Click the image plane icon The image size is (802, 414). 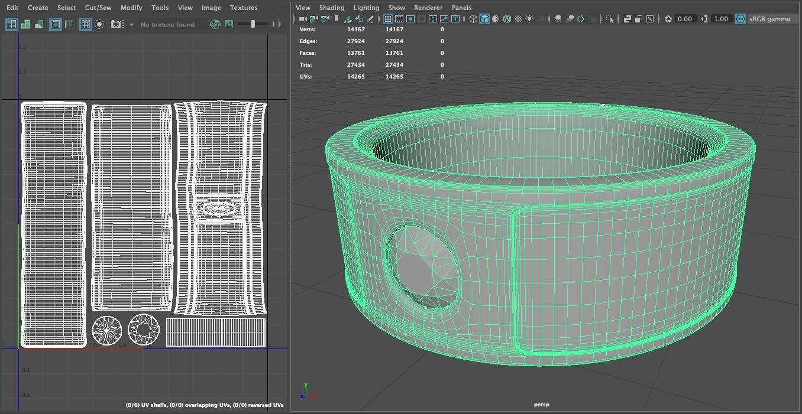coord(348,19)
